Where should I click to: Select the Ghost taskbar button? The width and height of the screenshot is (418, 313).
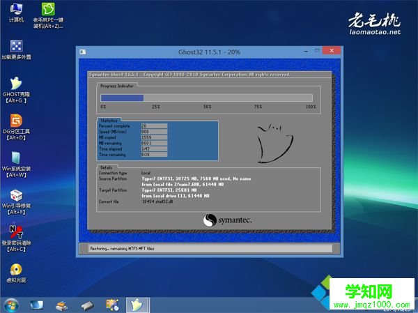coord(137,305)
